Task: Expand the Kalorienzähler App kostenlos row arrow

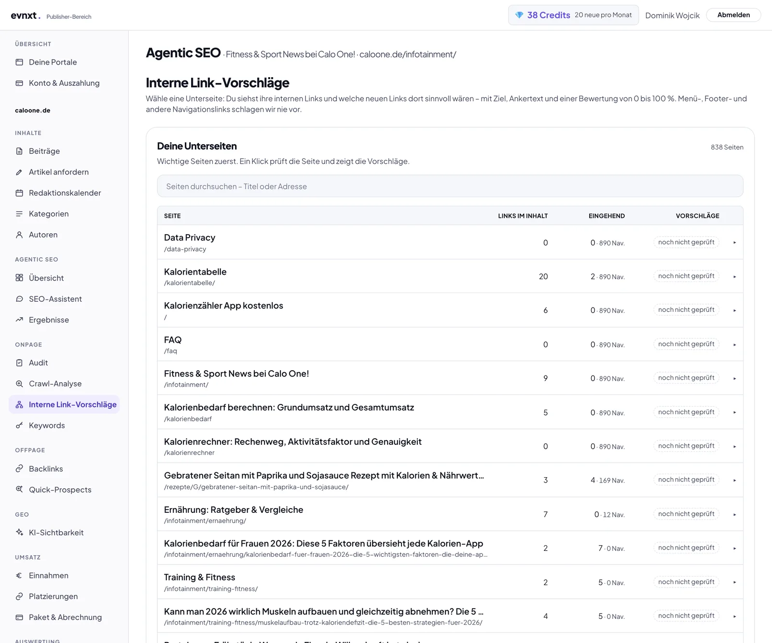Action: coord(734,310)
